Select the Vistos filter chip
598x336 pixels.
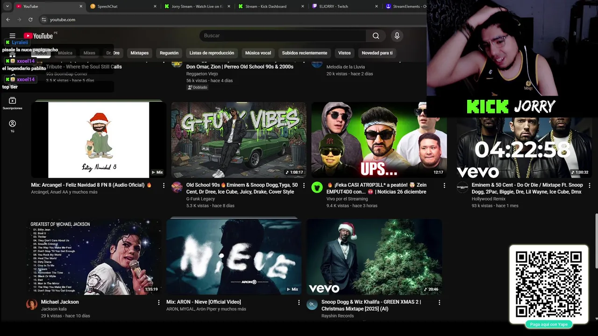click(344, 53)
